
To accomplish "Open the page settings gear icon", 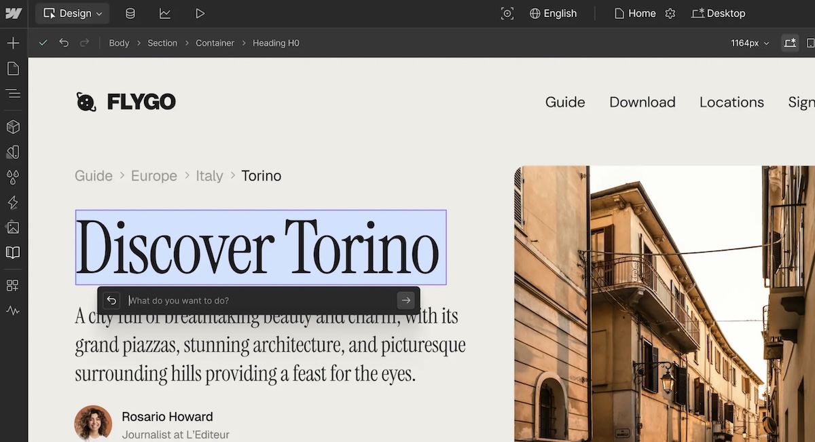I will point(670,14).
